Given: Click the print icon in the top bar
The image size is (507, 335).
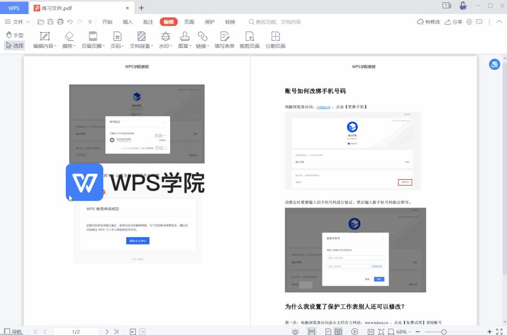Looking at the screenshot, I should tap(61, 21).
